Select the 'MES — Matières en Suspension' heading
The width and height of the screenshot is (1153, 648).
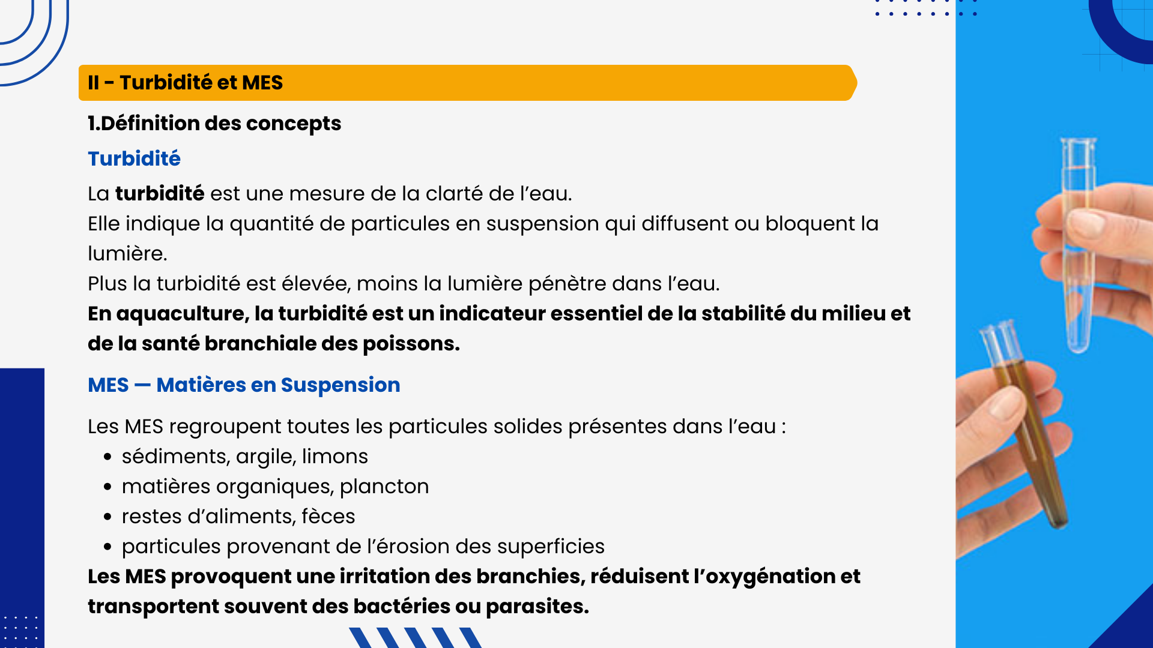tap(244, 385)
